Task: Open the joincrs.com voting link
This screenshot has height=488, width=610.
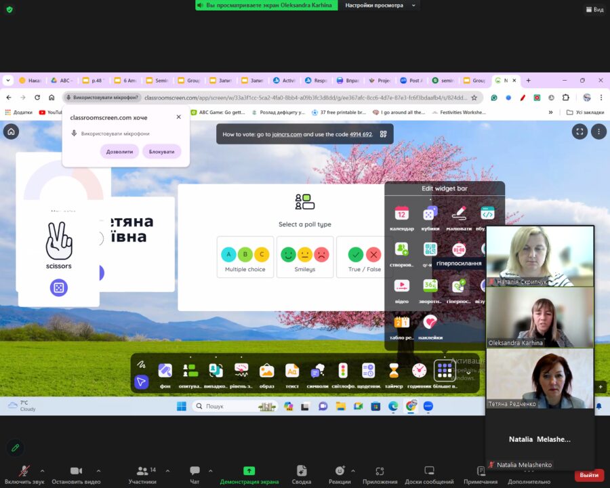Action: (x=287, y=134)
